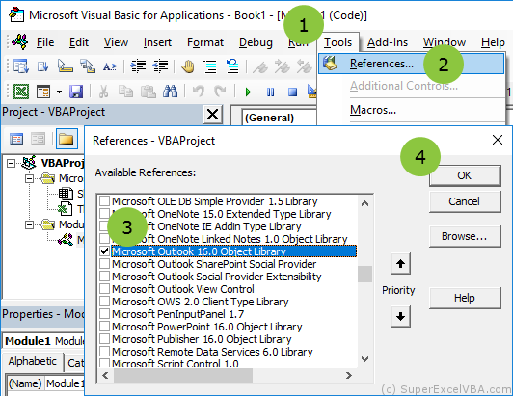Check Microsoft PowerPoint 16.0 Object Library

[x=104, y=327]
